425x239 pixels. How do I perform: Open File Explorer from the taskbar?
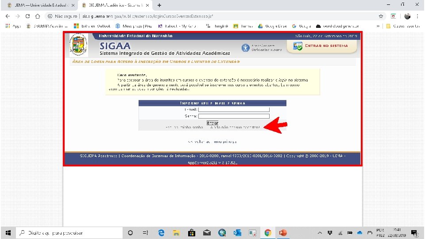click(176, 233)
